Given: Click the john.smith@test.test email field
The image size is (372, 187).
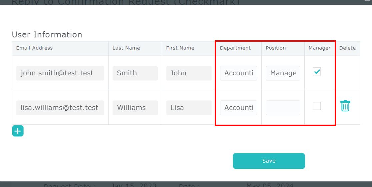Looking at the screenshot, I should [60, 73].
